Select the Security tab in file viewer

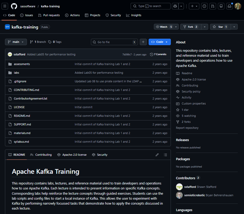pyautogui.click(x=100, y=155)
